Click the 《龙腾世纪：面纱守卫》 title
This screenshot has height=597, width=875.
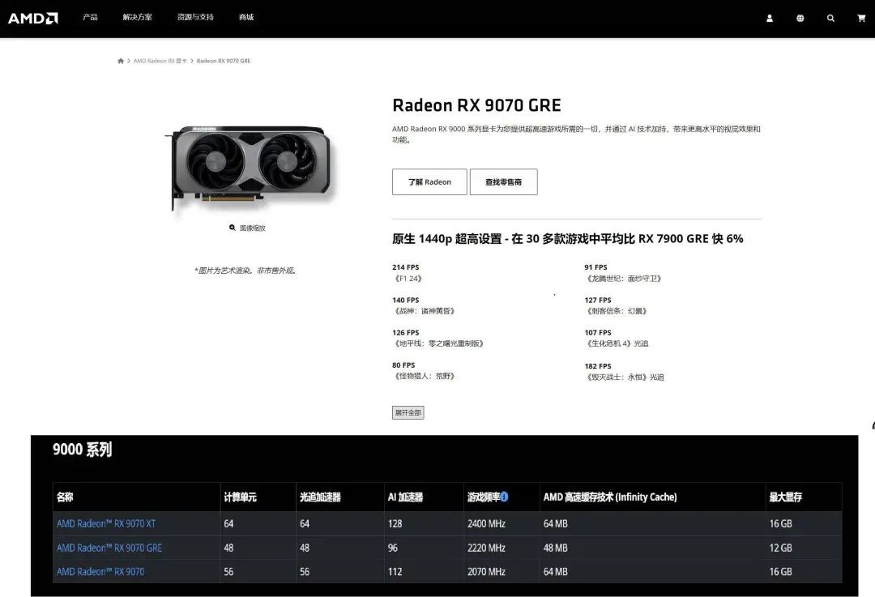pos(624,279)
